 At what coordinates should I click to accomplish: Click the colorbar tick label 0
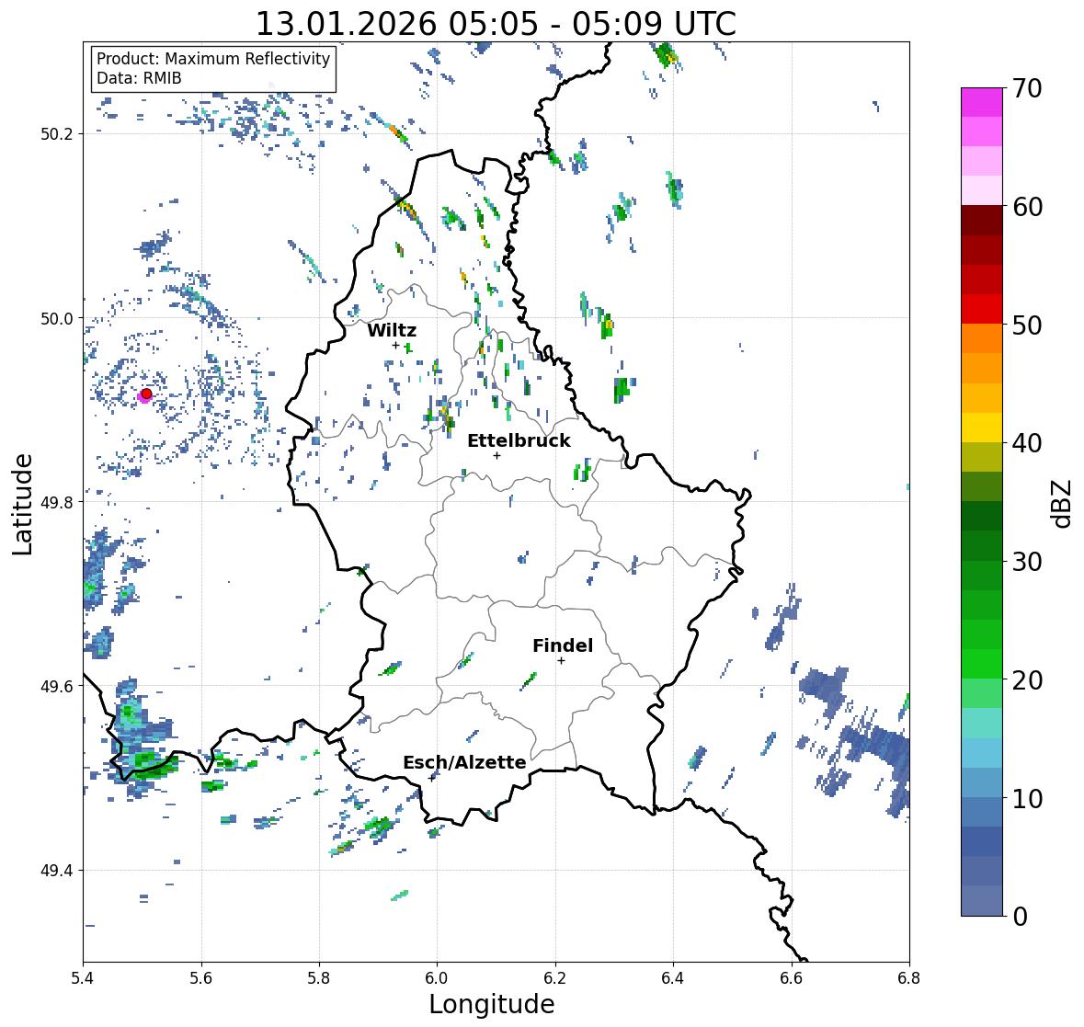tap(1021, 917)
